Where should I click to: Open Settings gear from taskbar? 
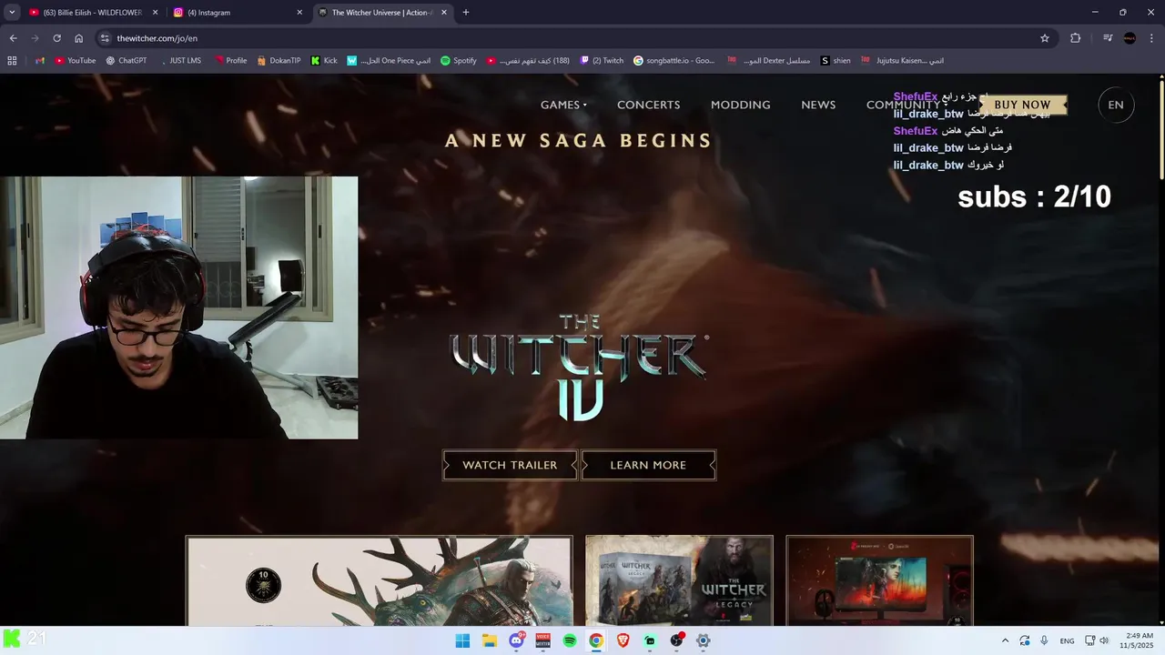703,640
